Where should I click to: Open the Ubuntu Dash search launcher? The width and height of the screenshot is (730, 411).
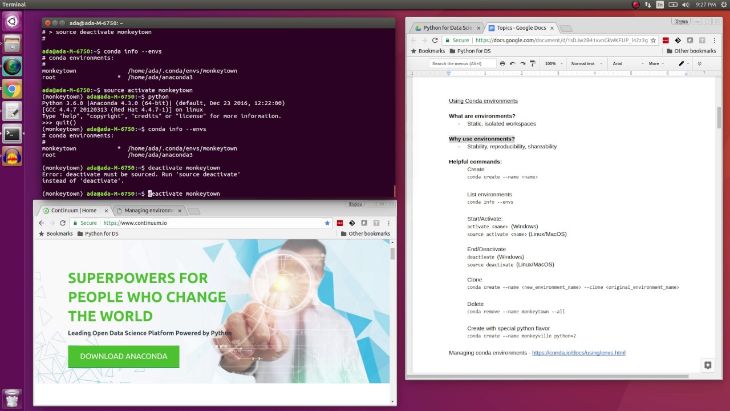[12, 22]
